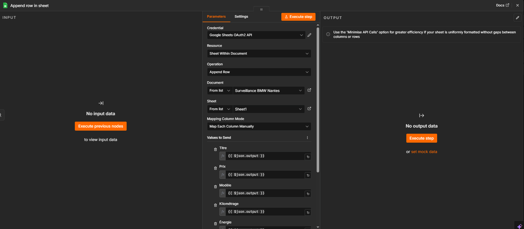Open Surveillance BMW Nantes document in new tab

309,90
